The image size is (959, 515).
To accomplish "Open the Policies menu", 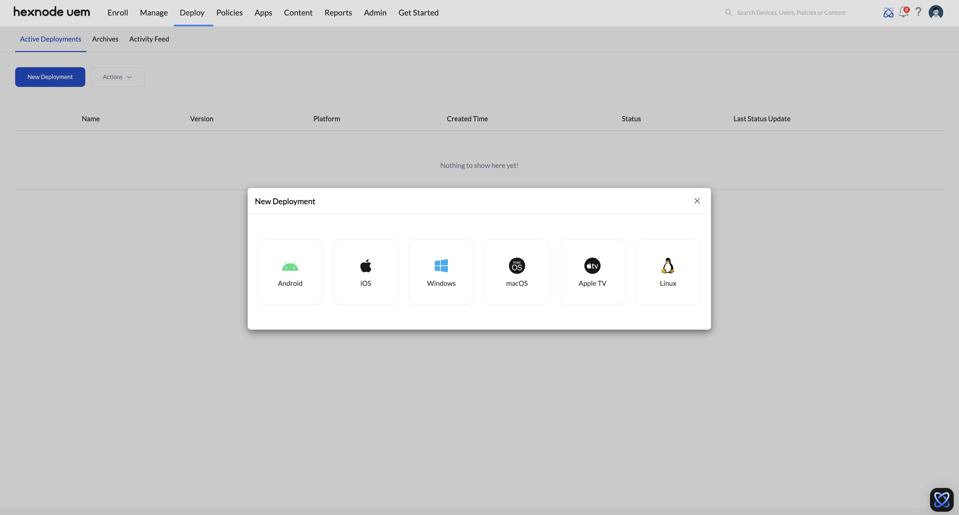I will [229, 13].
